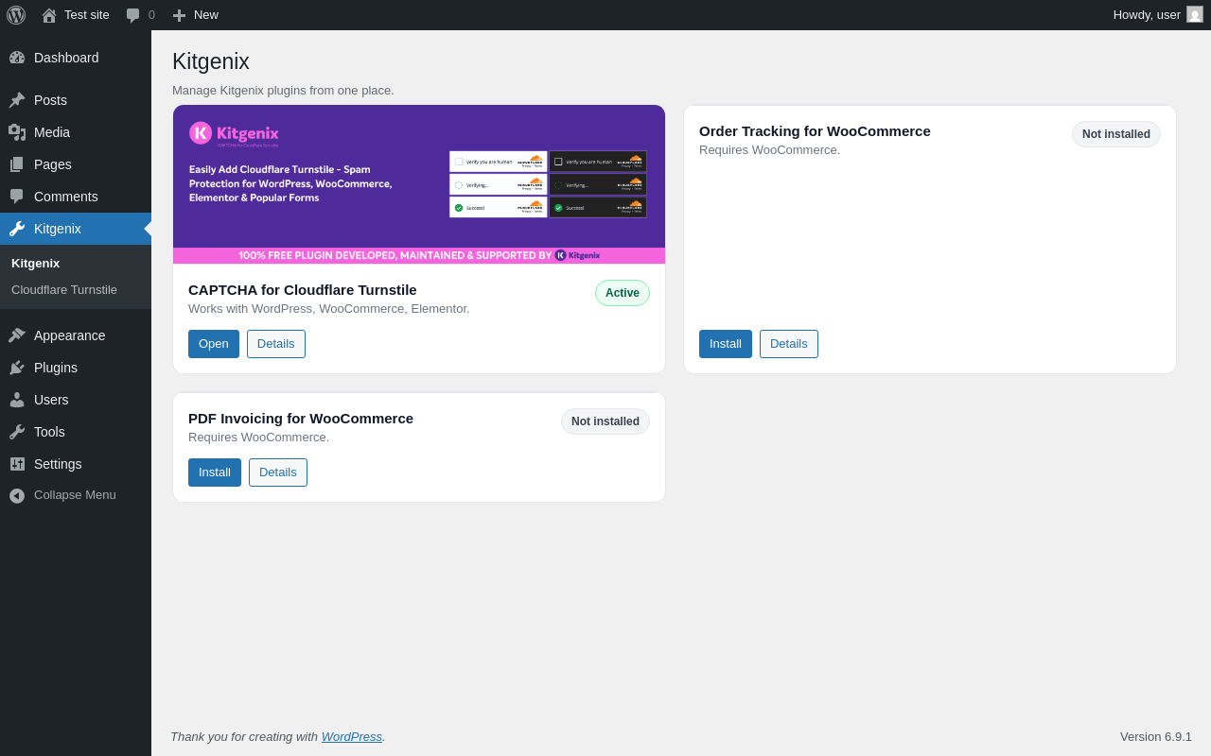Click the New plus icon

pyautogui.click(x=179, y=15)
